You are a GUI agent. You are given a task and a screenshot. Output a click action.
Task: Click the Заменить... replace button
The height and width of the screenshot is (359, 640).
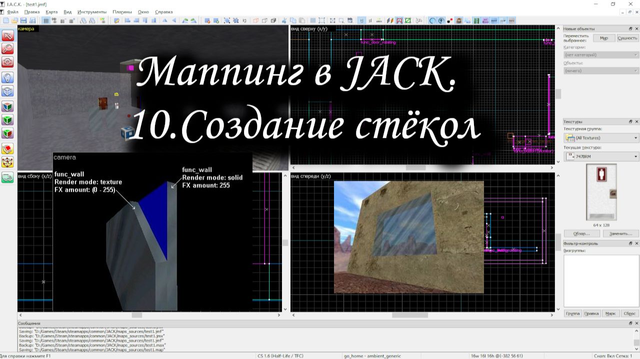tap(620, 233)
